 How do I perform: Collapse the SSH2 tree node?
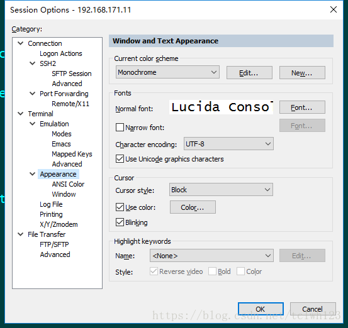click(32, 63)
